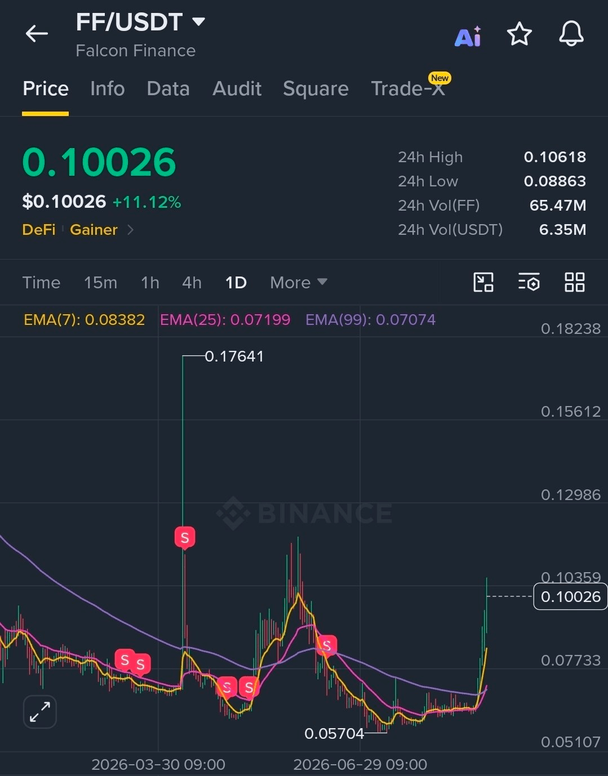Image resolution: width=608 pixels, height=776 pixels.
Task: Tap the +11.12% change percentage
Action: [x=147, y=202]
